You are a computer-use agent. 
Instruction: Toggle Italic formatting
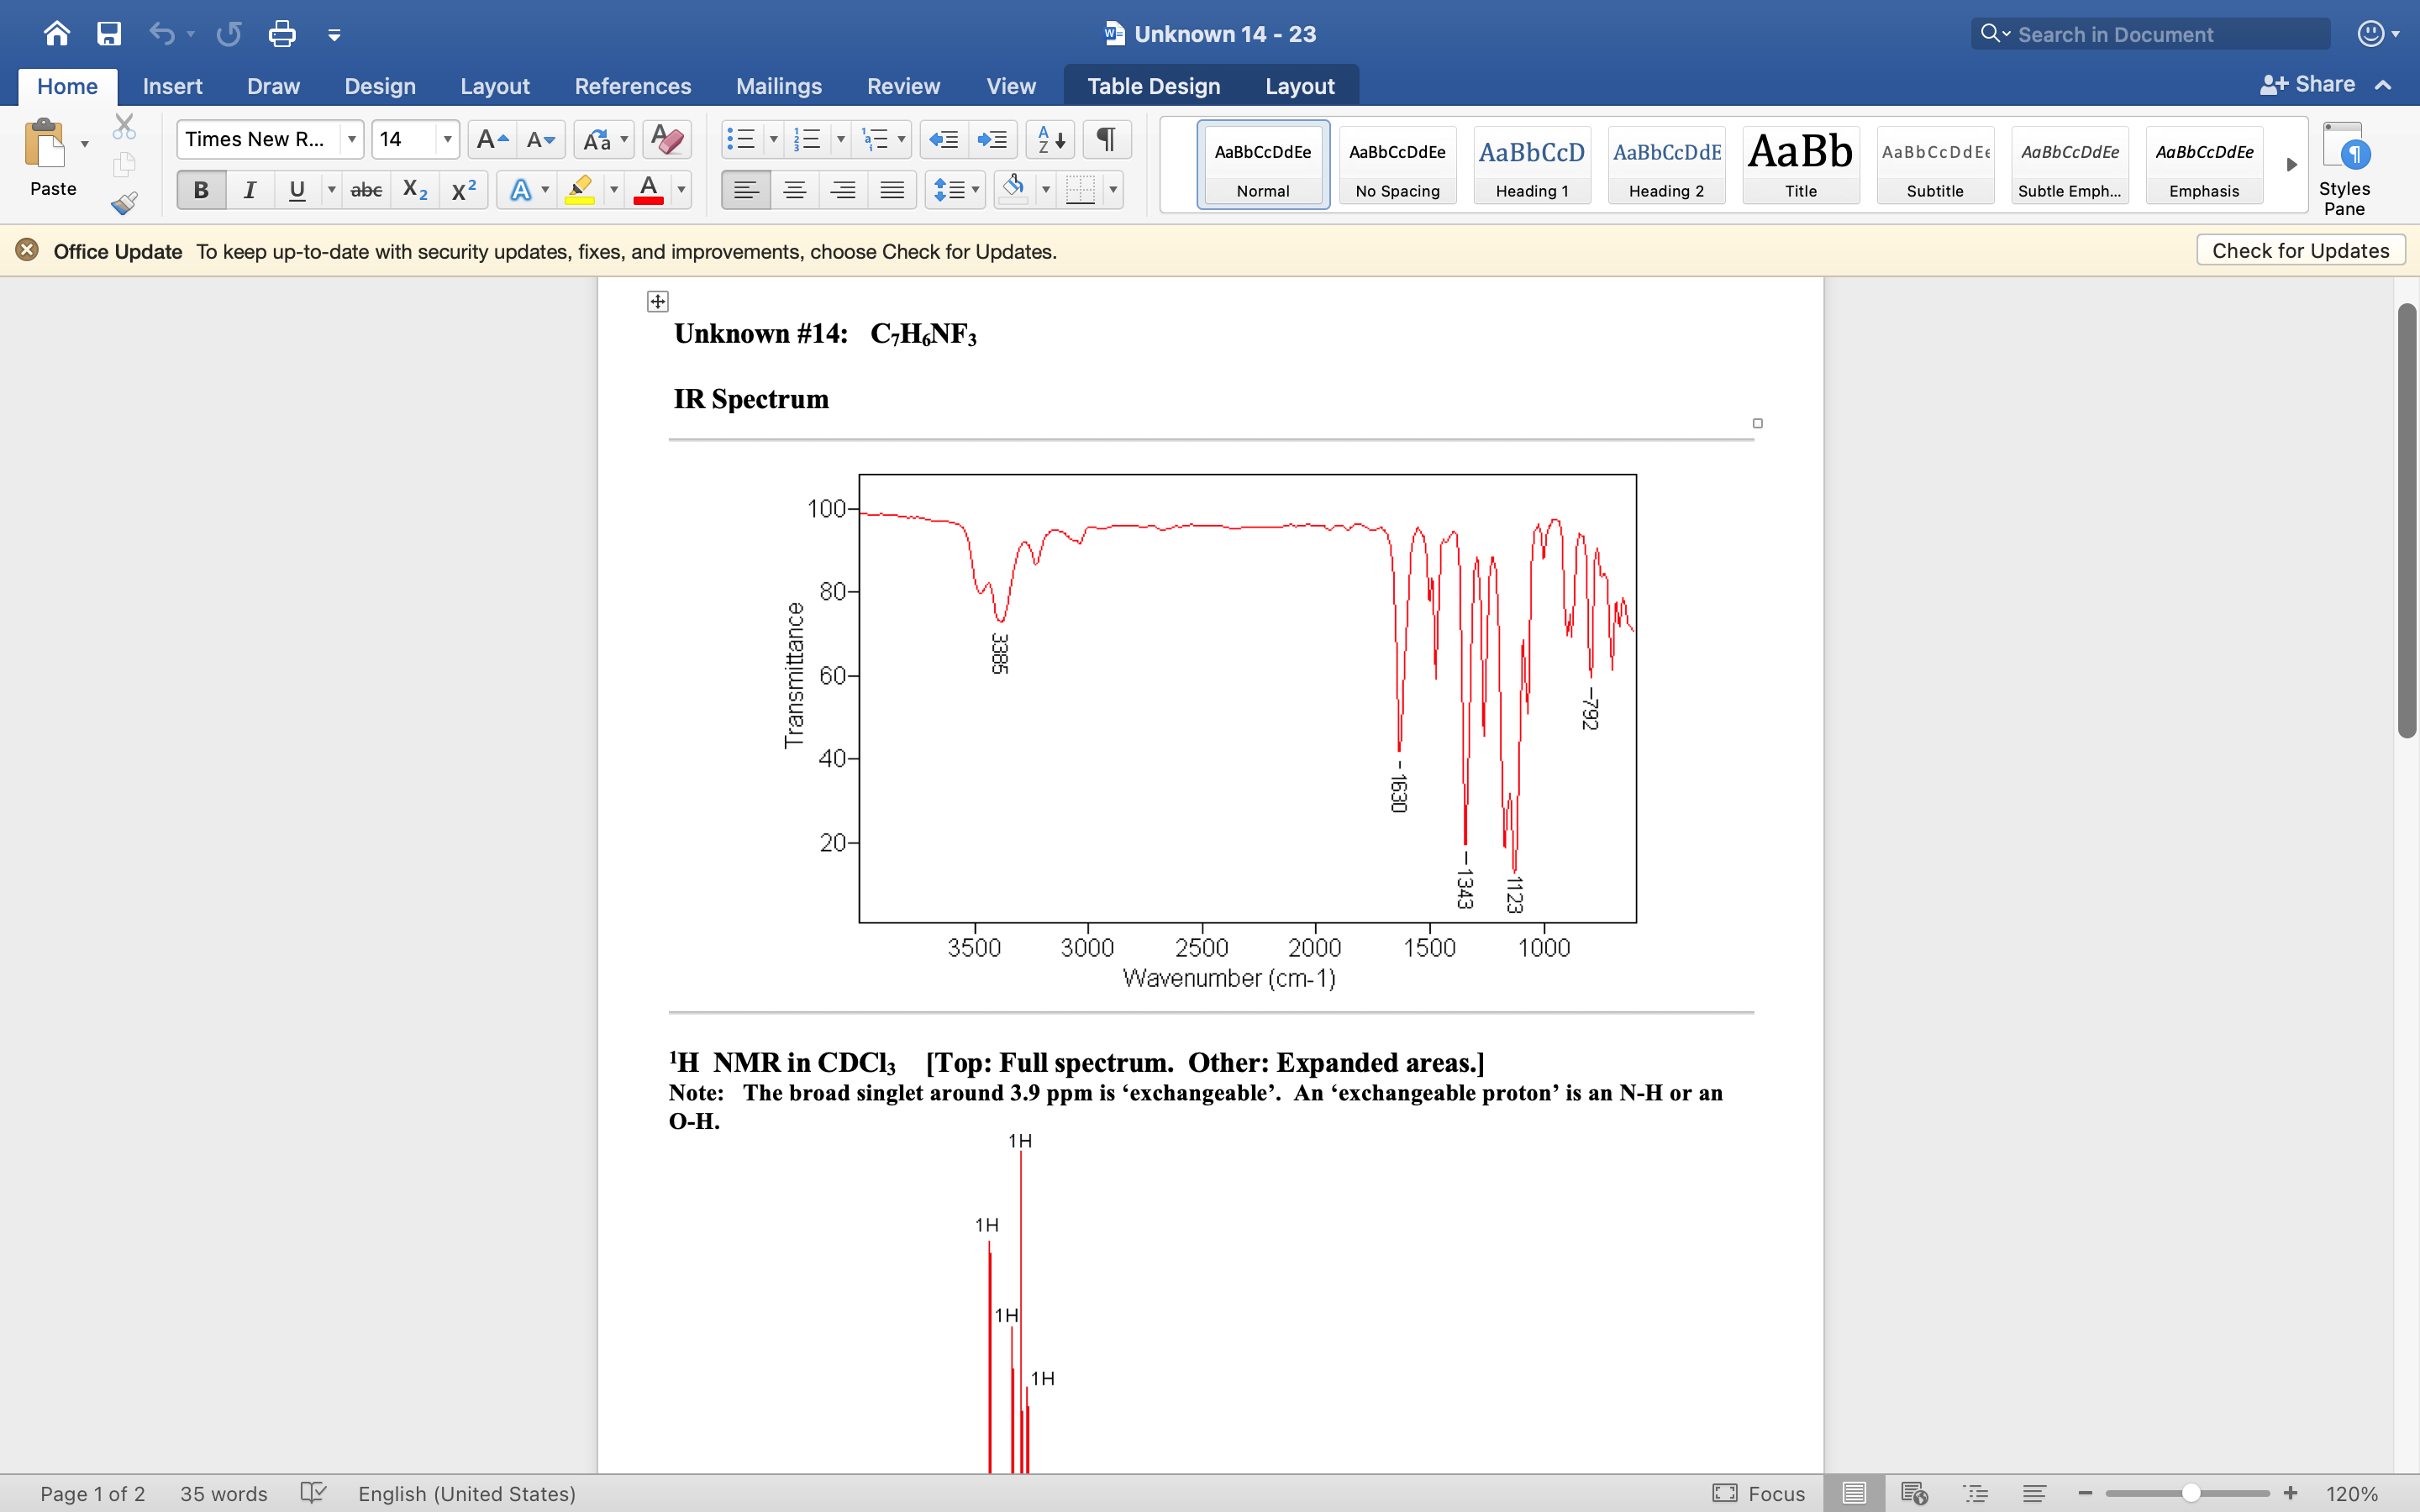pyautogui.click(x=249, y=189)
